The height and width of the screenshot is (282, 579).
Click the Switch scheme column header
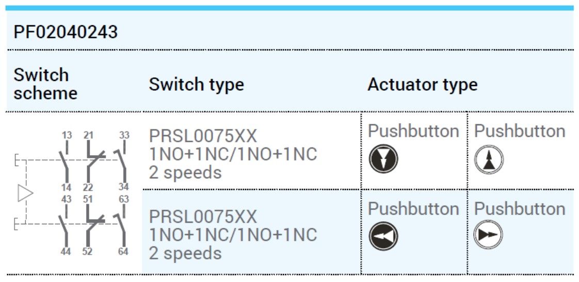click(45, 84)
